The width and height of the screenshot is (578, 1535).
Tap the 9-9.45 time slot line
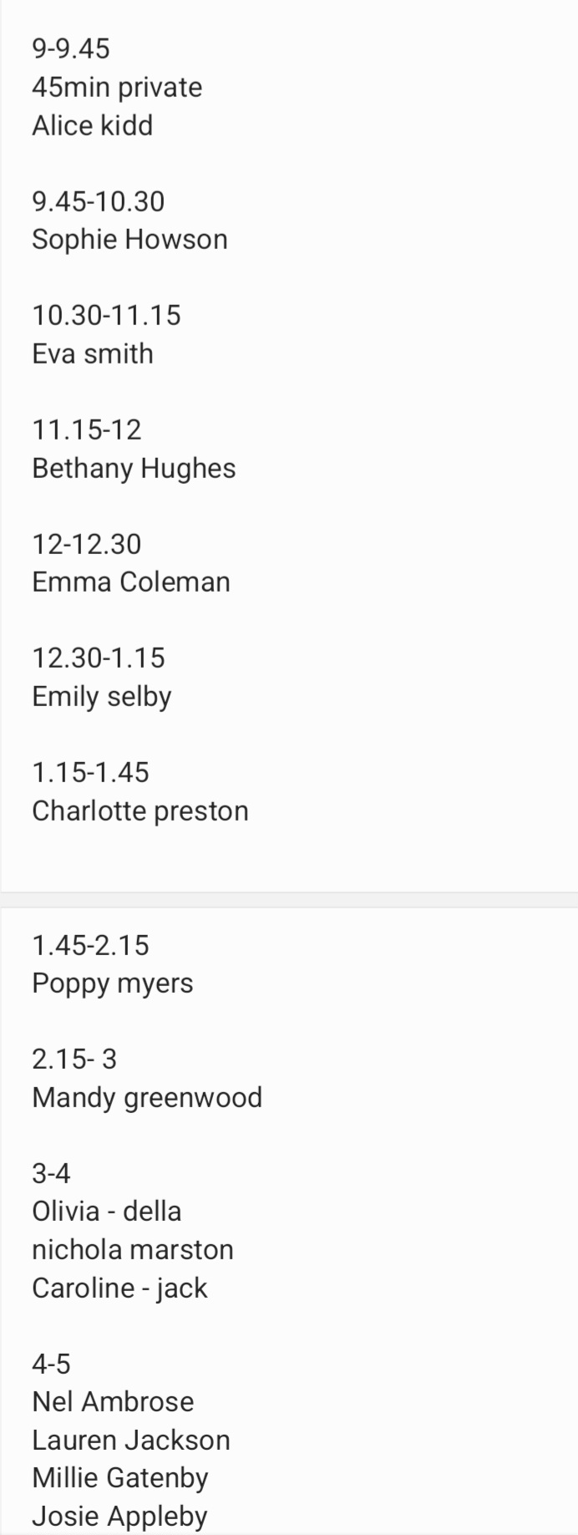coord(71,48)
